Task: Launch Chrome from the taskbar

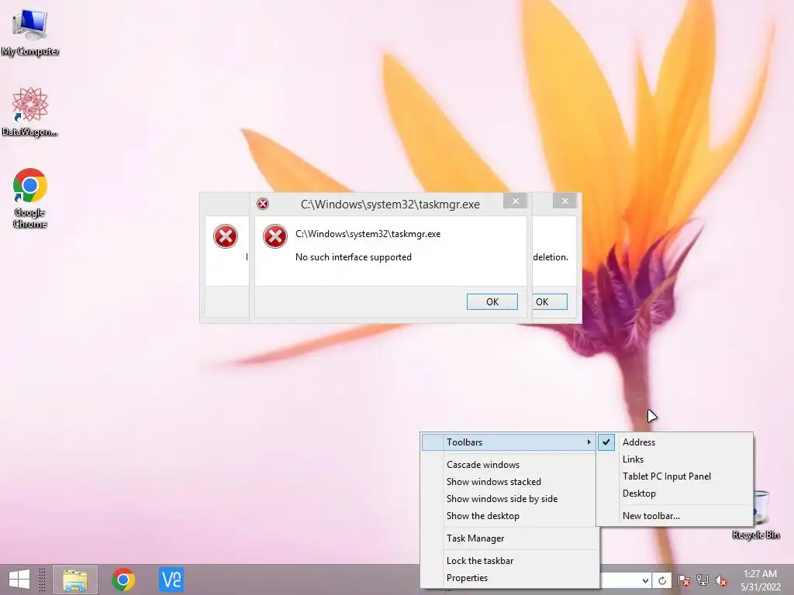Action: pos(123,580)
